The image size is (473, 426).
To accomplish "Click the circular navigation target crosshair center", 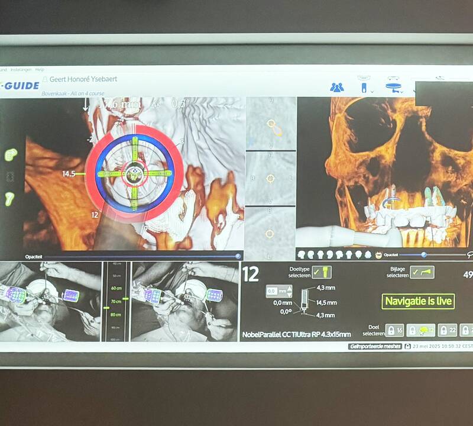I will (135, 174).
